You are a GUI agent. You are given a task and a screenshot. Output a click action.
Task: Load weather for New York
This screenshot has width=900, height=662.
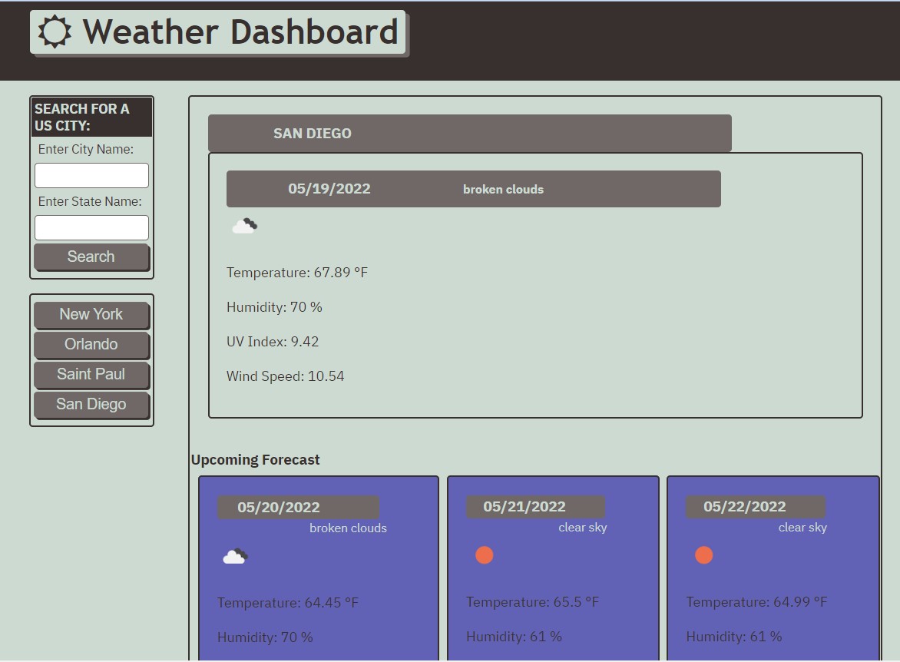click(x=91, y=315)
